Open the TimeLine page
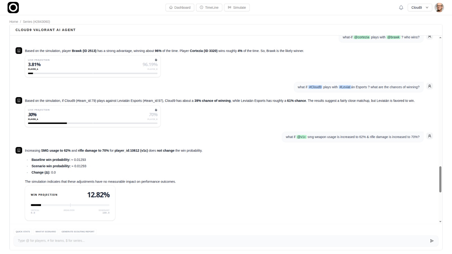This screenshot has width=452, height=254. pos(209,8)
